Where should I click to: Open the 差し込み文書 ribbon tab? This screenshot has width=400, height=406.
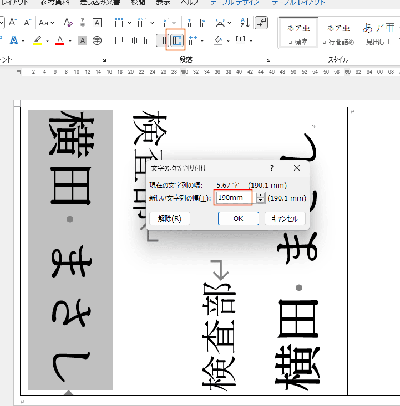100,3
